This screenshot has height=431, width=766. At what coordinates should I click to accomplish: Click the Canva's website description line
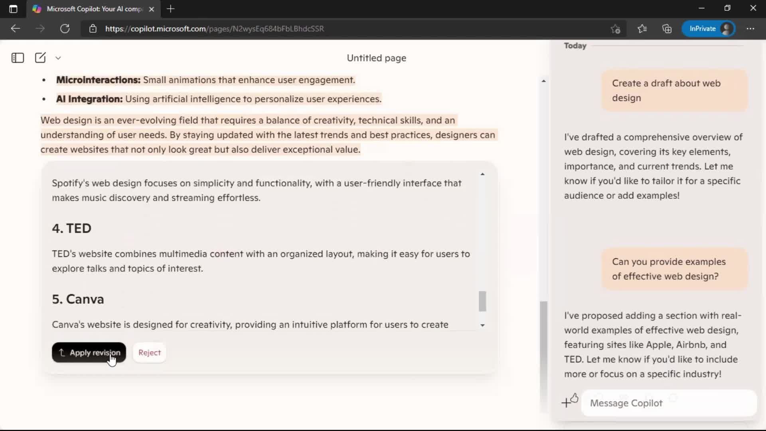click(x=250, y=324)
